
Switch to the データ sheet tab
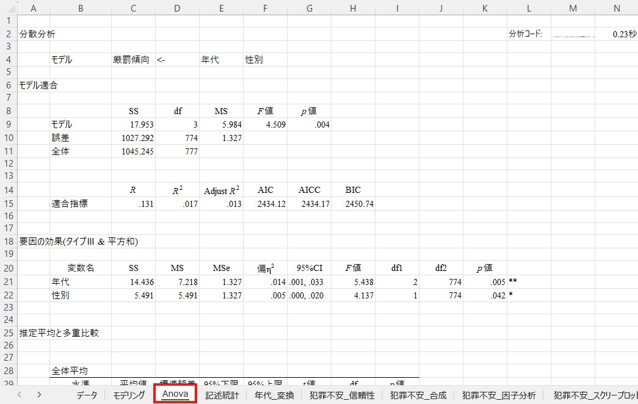click(x=87, y=395)
